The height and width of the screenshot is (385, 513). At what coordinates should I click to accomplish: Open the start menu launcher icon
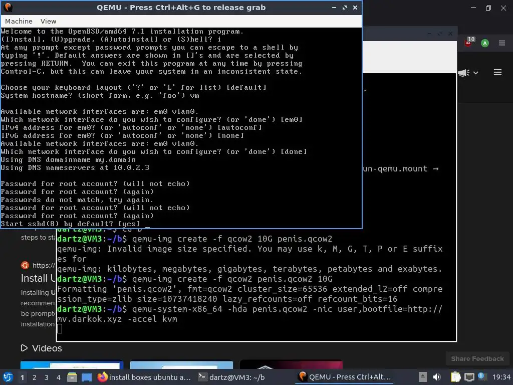click(x=8, y=377)
